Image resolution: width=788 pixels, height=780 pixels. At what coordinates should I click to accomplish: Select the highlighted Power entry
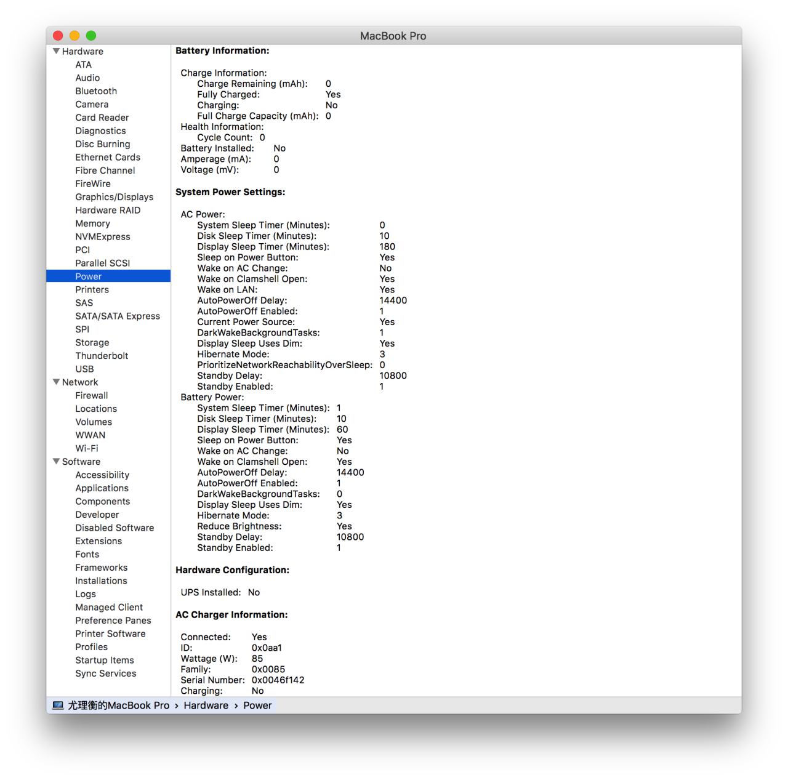[x=108, y=276]
